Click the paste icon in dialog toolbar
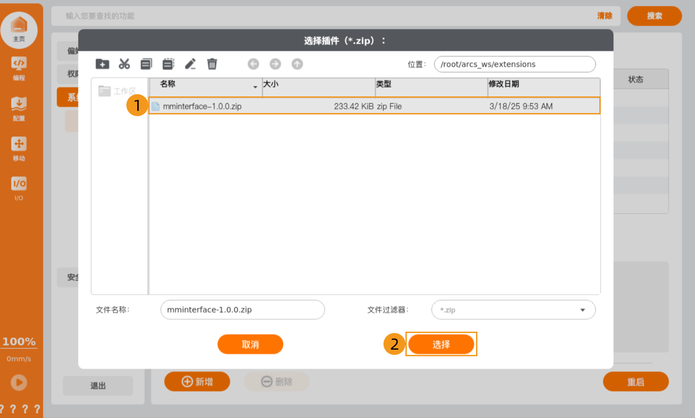This screenshot has height=418, width=695. (x=168, y=64)
